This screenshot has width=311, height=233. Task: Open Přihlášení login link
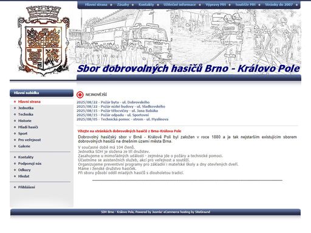pyautogui.click(x=26, y=187)
